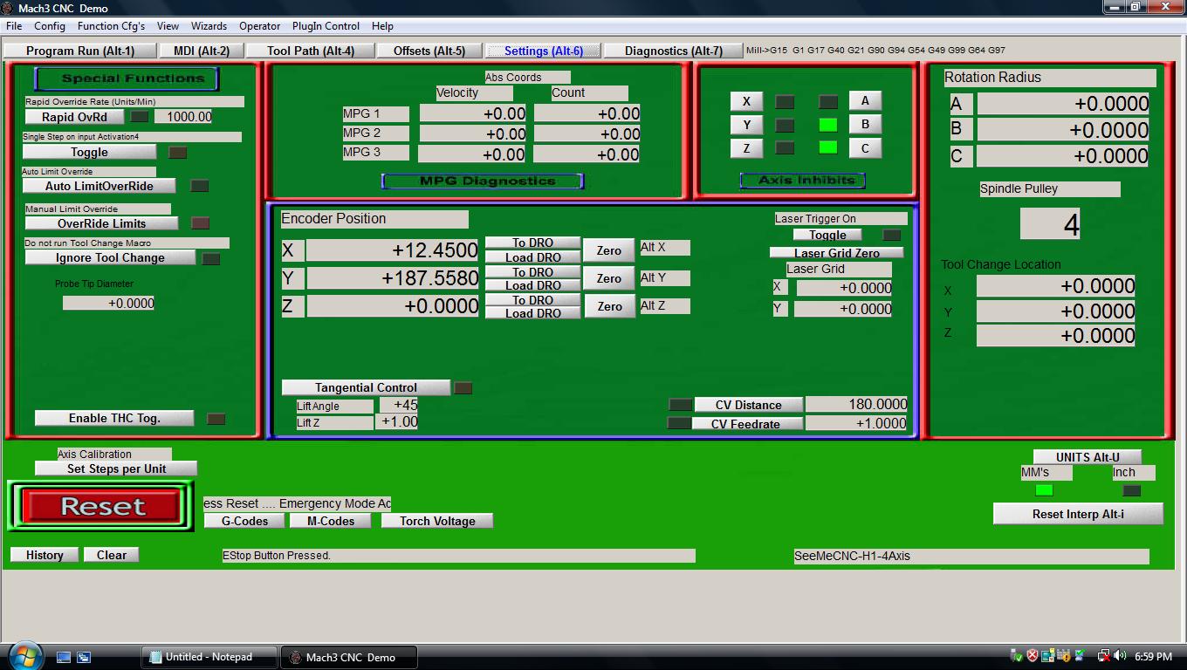The height and width of the screenshot is (670, 1187).
Task: Click the red Reset emergency button
Action: (102, 507)
